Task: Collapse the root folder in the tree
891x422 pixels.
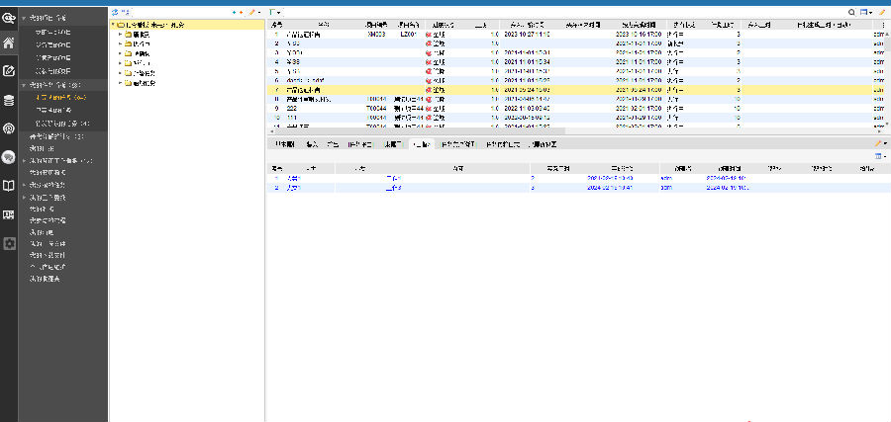Action: tap(114, 25)
